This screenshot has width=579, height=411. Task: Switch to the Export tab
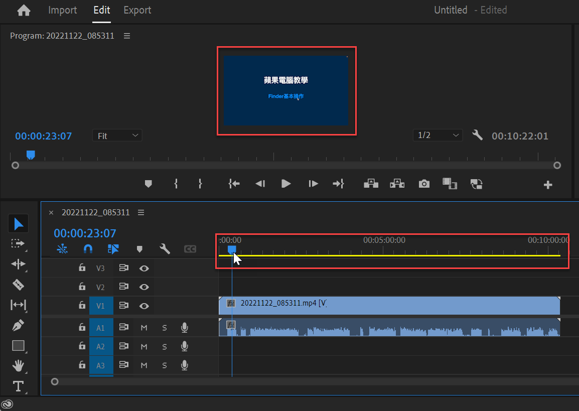137,10
